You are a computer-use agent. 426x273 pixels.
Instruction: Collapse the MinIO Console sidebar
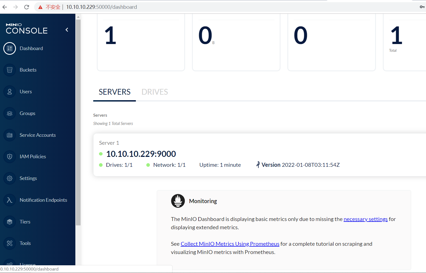click(67, 30)
